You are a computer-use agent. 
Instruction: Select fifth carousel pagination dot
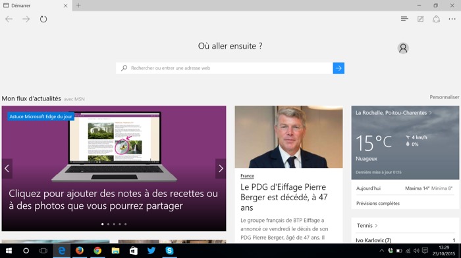[x=126, y=224]
